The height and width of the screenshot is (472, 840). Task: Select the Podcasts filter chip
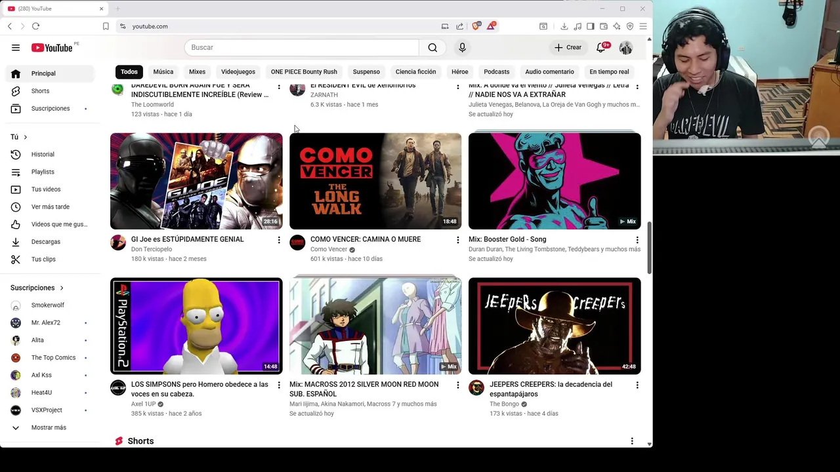click(x=496, y=71)
